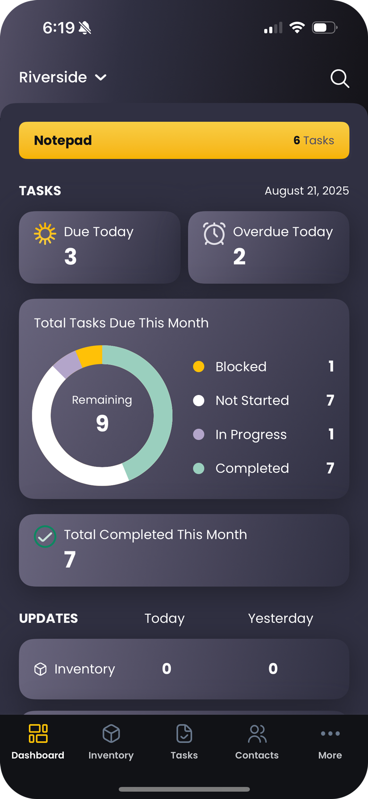
Task: Tap the Due Today sun icon
Action: coord(45,233)
